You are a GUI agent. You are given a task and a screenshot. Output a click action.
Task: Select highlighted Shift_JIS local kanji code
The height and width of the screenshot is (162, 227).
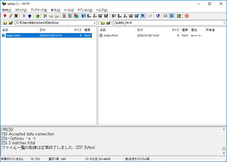pos(83,16)
